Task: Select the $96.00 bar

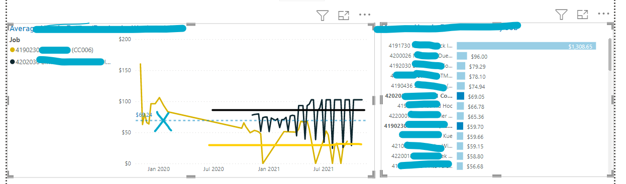Action: click(462, 56)
